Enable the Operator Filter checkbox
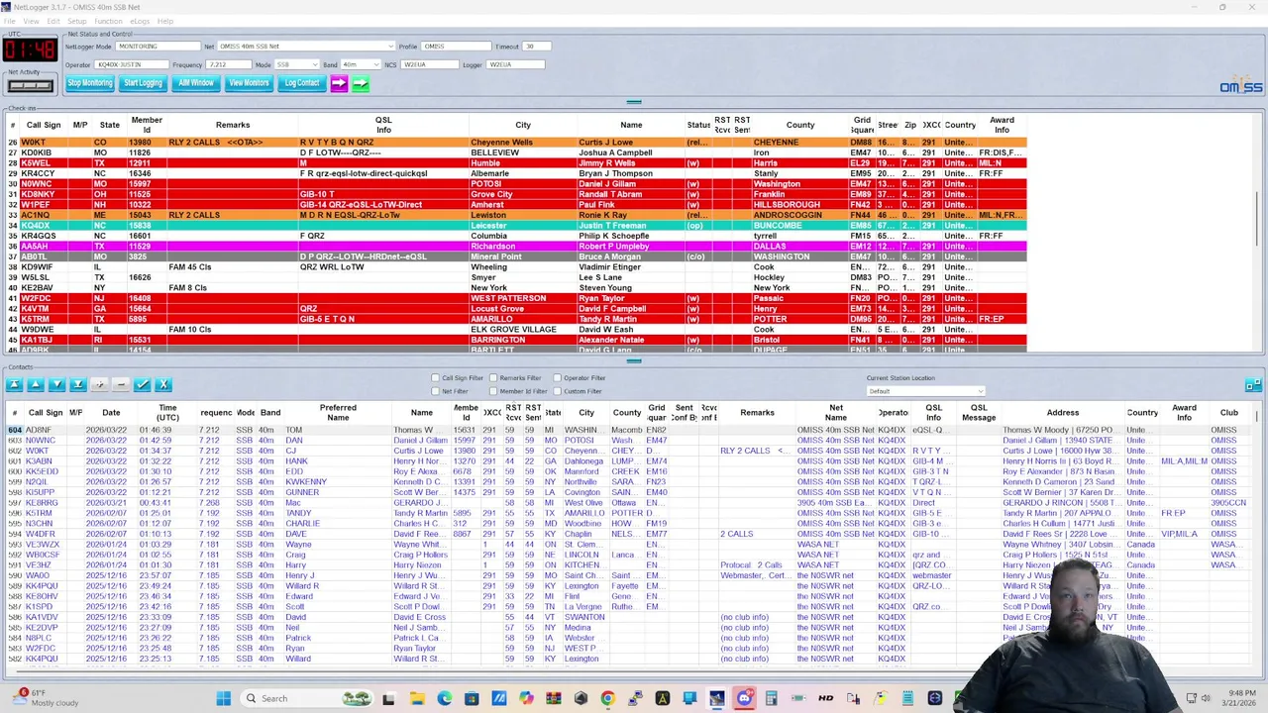The width and height of the screenshot is (1268, 713). point(558,378)
